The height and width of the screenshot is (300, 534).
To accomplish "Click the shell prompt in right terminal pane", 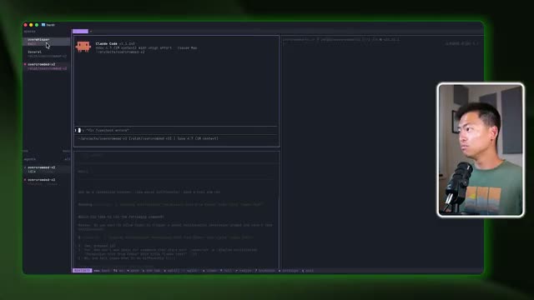I will tap(341, 39).
